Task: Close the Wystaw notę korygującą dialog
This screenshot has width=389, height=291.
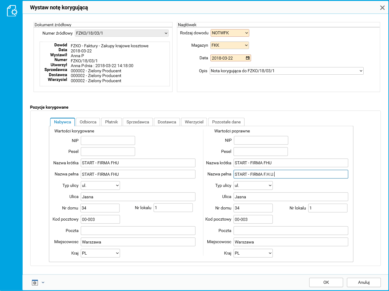Action: (382, 8)
